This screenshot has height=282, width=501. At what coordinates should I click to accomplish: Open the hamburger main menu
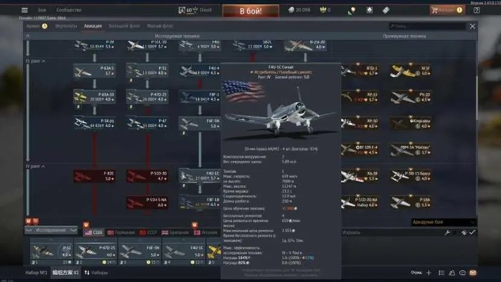pyautogui.click(x=25, y=10)
